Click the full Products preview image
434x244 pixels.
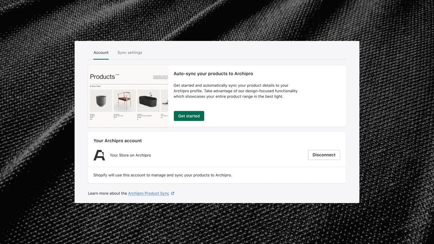tap(128, 96)
